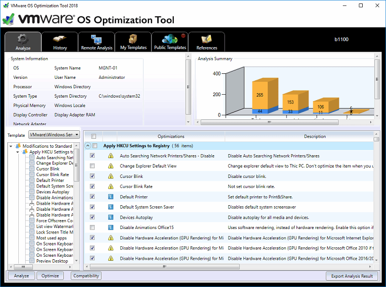Viewport: 386px width, 287px height.
Task: Check Disable Animations Office15 checkbox
Action: pos(93,228)
